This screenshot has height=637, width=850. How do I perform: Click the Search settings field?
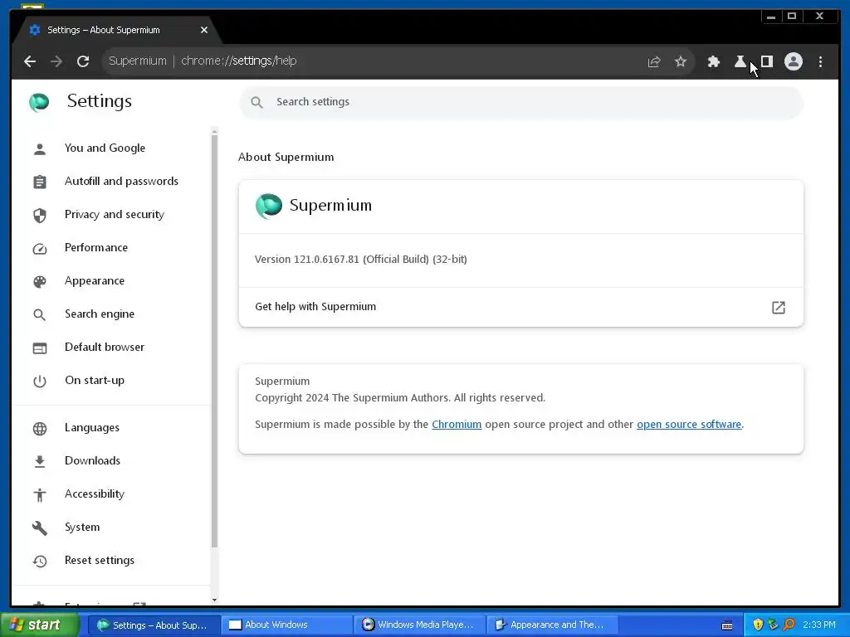pos(521,102)
